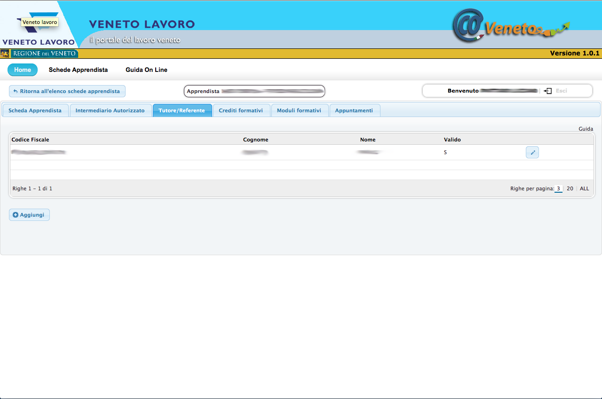The height and width of the screenshot is (399, 602).
Task: Select the Tutore/Referente tab
Action: point(182,110)
